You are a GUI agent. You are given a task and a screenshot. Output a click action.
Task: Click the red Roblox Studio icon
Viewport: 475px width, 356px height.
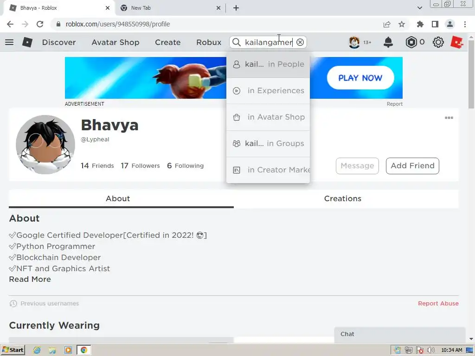(457, 42)
